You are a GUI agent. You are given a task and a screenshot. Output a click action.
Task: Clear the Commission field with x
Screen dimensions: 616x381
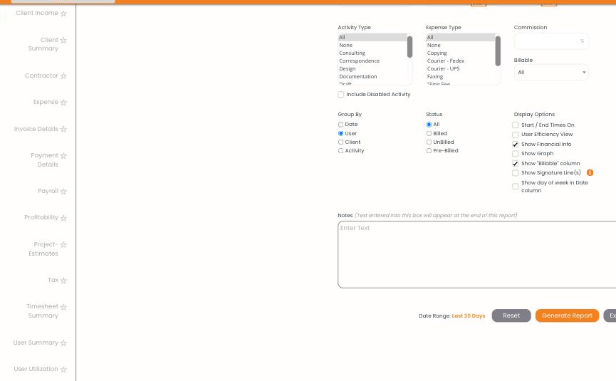click(x=582, y=41)
